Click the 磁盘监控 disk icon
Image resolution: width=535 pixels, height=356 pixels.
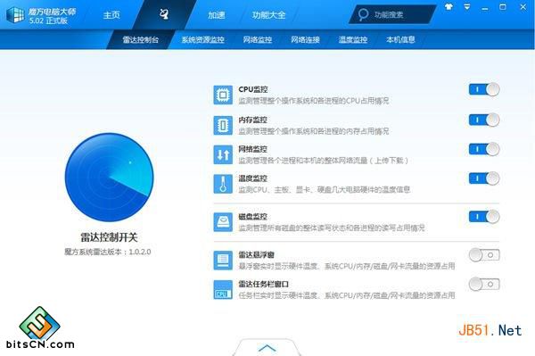223,222
